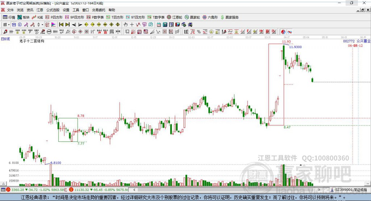Open the 日 period dropdown
The height and width of the screenshot is (201, 371).
(x=7, y=25)
